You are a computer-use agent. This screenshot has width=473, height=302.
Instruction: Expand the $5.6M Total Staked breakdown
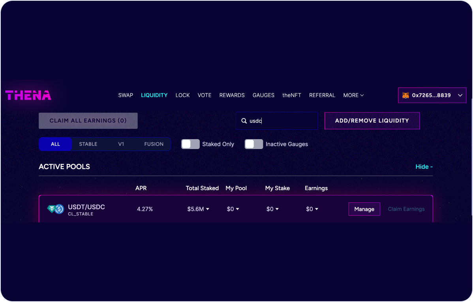click(208, 209)
